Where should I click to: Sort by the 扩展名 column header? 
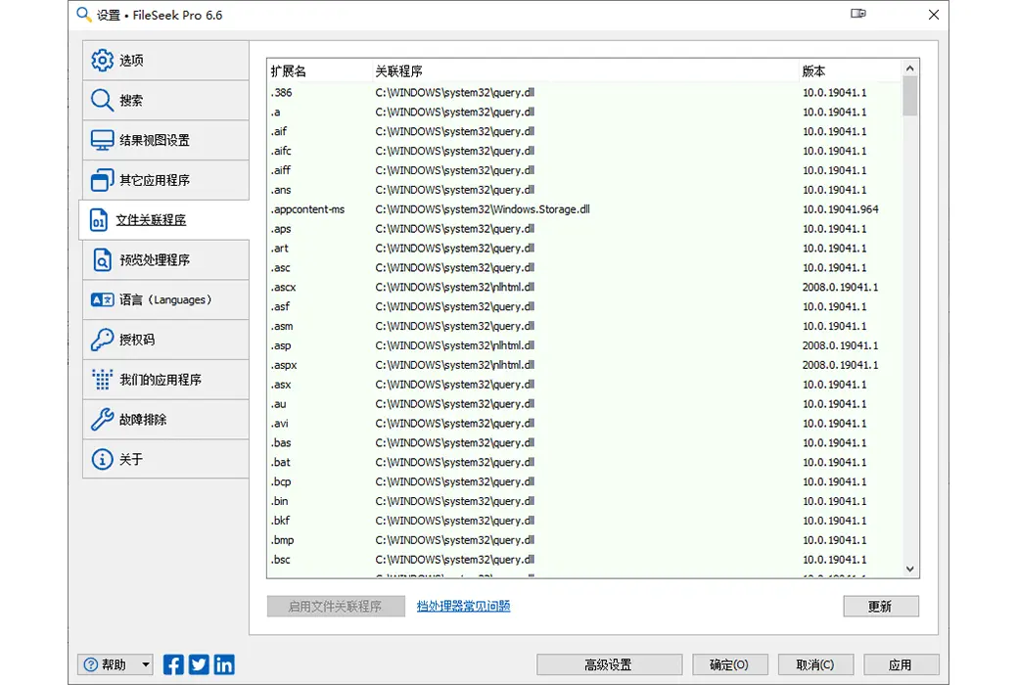[319, 71]
